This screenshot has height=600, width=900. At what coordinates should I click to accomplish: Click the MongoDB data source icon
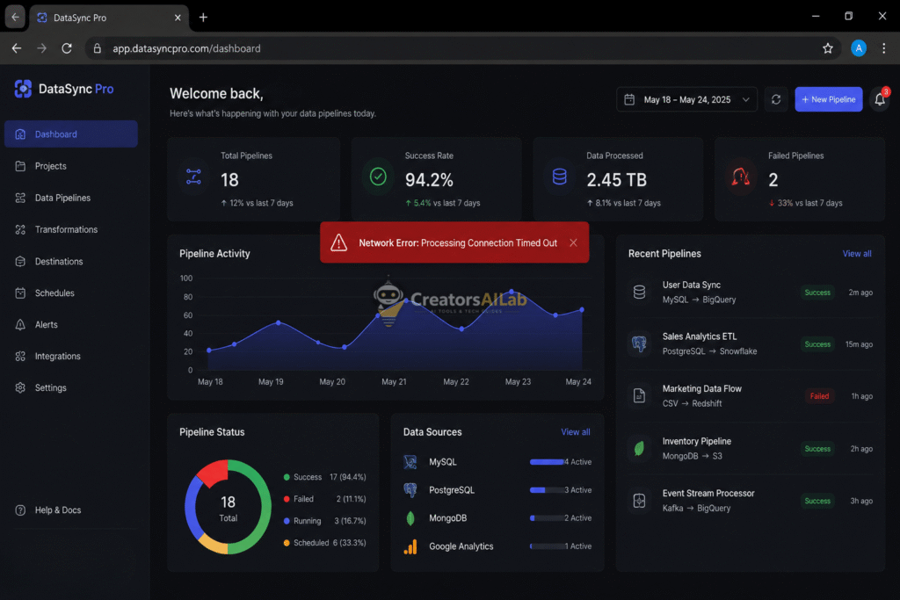point(410,518)
